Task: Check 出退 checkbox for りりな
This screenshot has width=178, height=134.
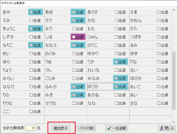Action: (x=31, y=103)
